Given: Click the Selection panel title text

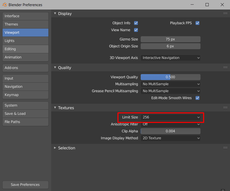Looking at the screenshot, I should [67, 148].
